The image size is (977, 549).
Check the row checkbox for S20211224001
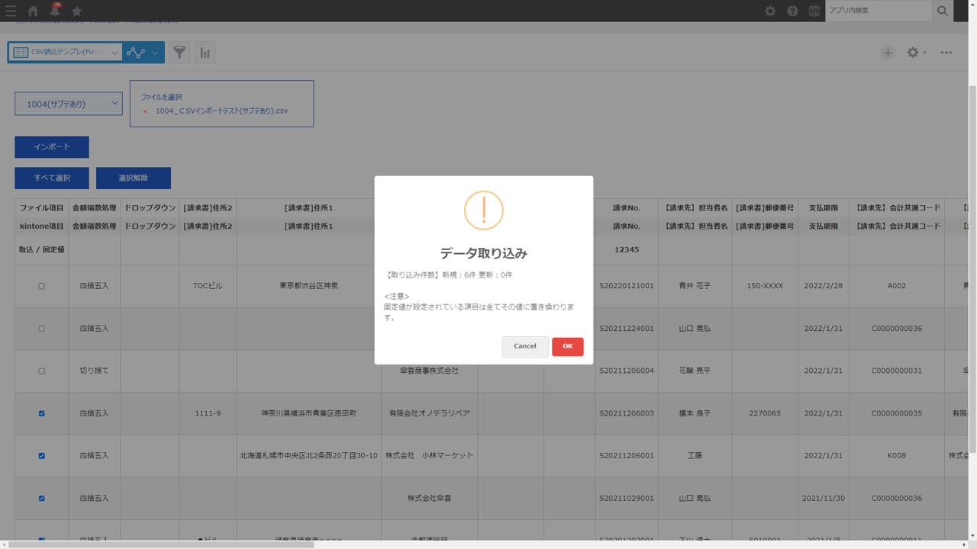tap(42, 329)
